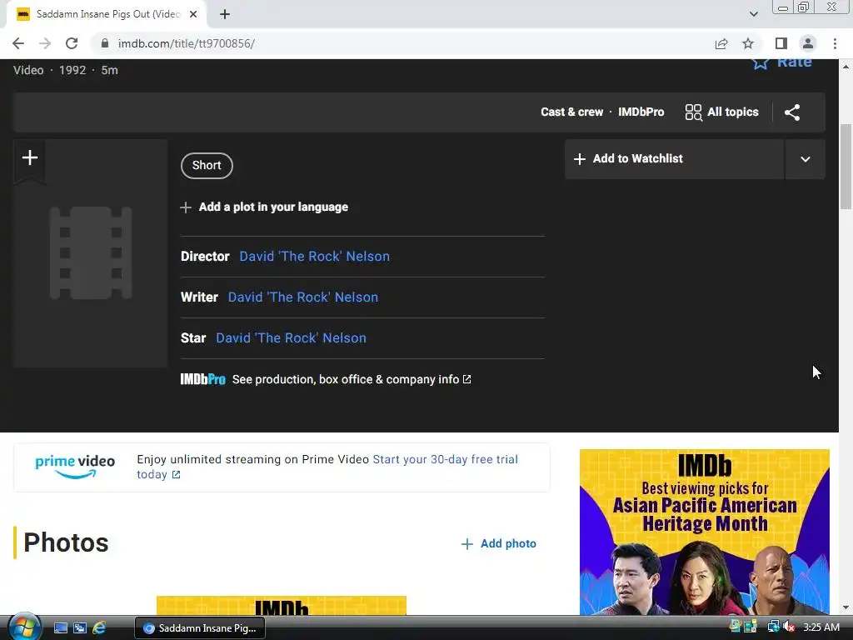Image resolution: width=853 pixels, height=640 pixels.
Task: Share this page from address bar
Action: [x=721, y=43]
